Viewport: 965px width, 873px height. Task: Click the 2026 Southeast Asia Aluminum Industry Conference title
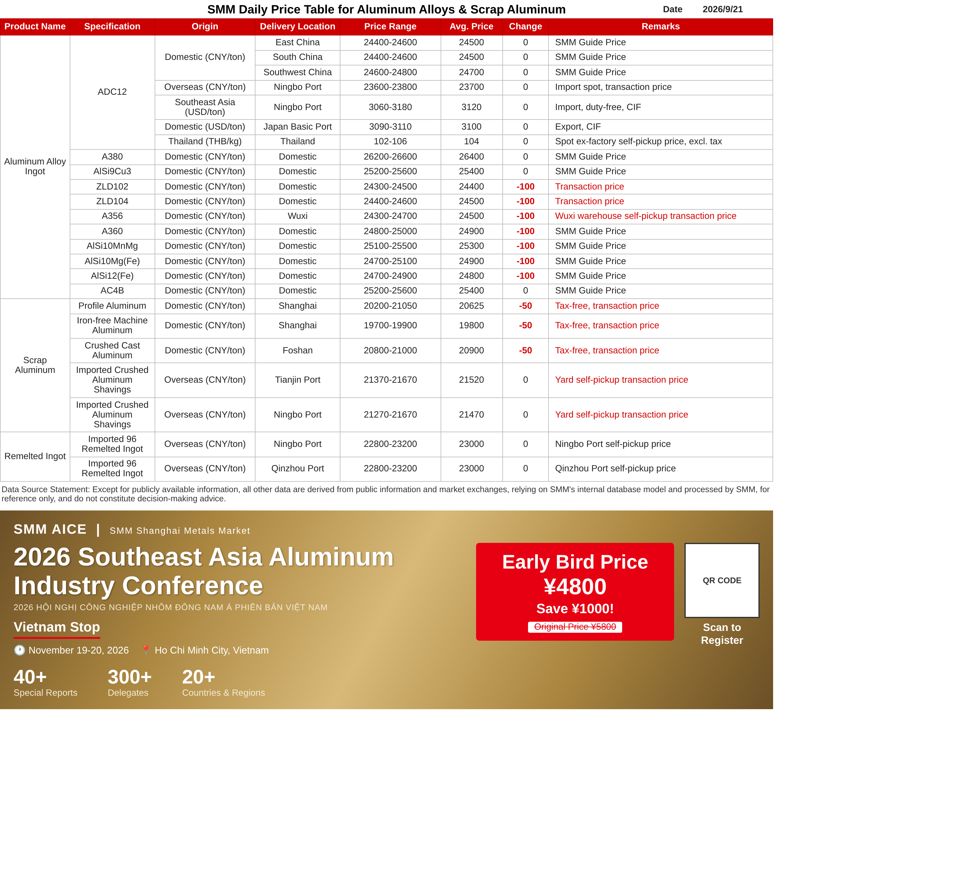(204, 571)
